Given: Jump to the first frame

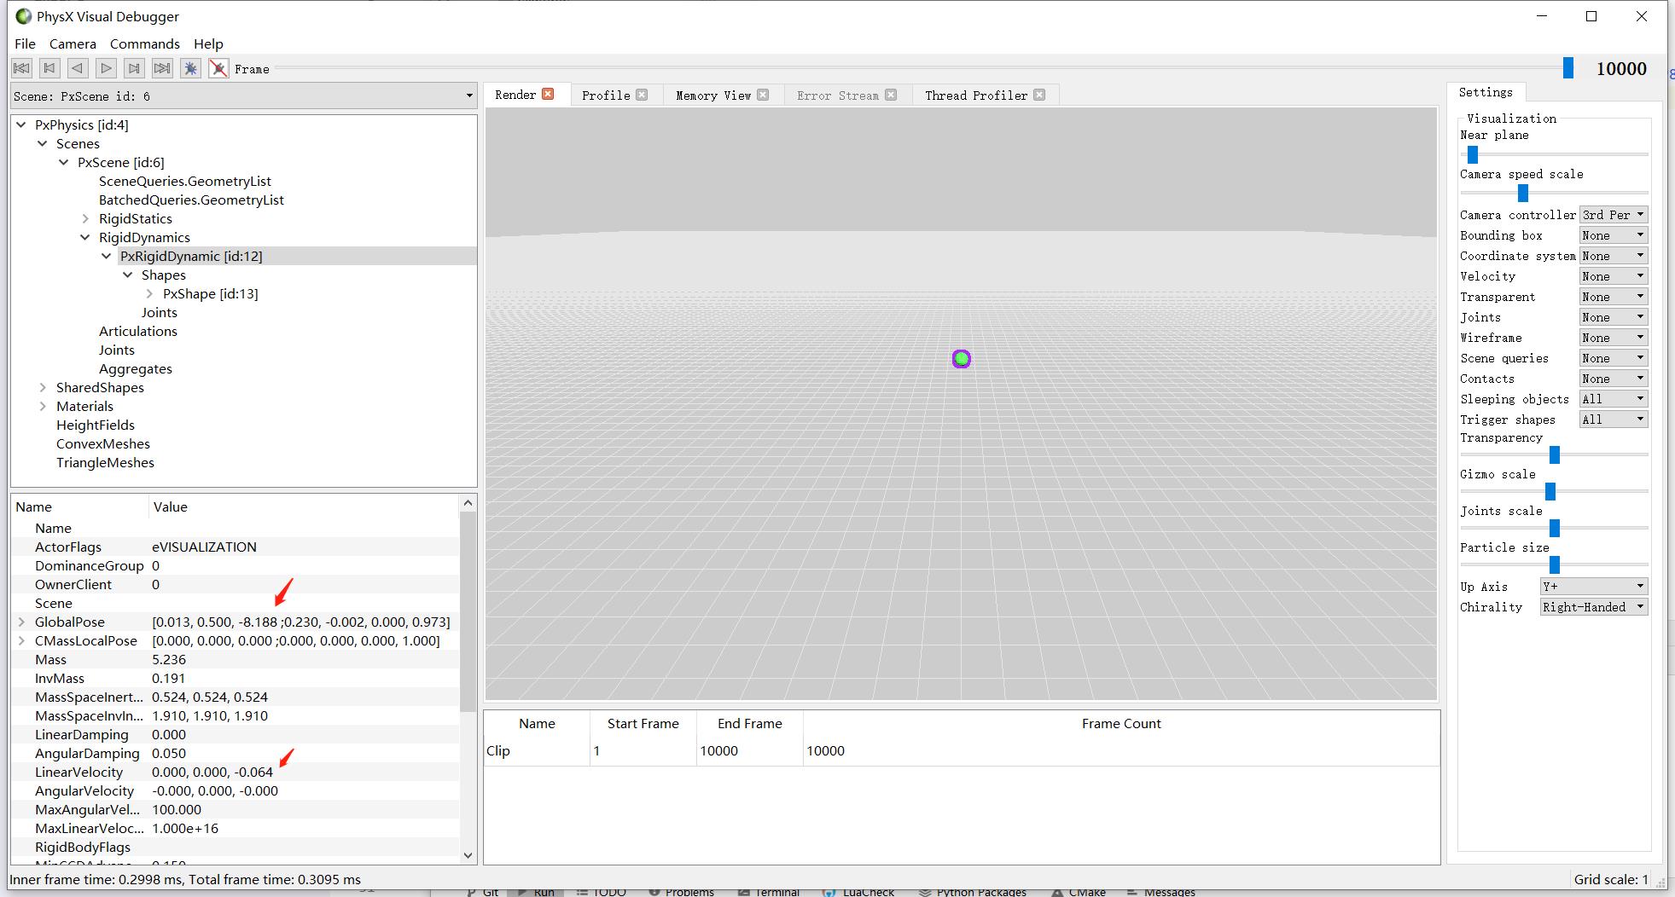Looking at the screenshot, I should 22,68.
